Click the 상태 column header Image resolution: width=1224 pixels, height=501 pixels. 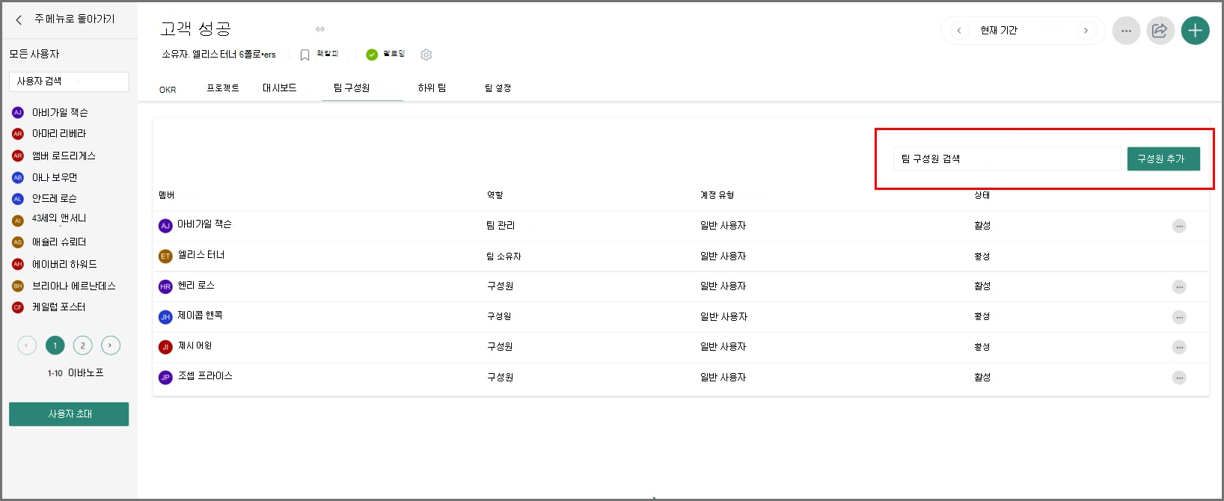(982, 195)
